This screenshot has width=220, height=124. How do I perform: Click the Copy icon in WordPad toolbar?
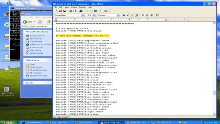coord(91,11)
